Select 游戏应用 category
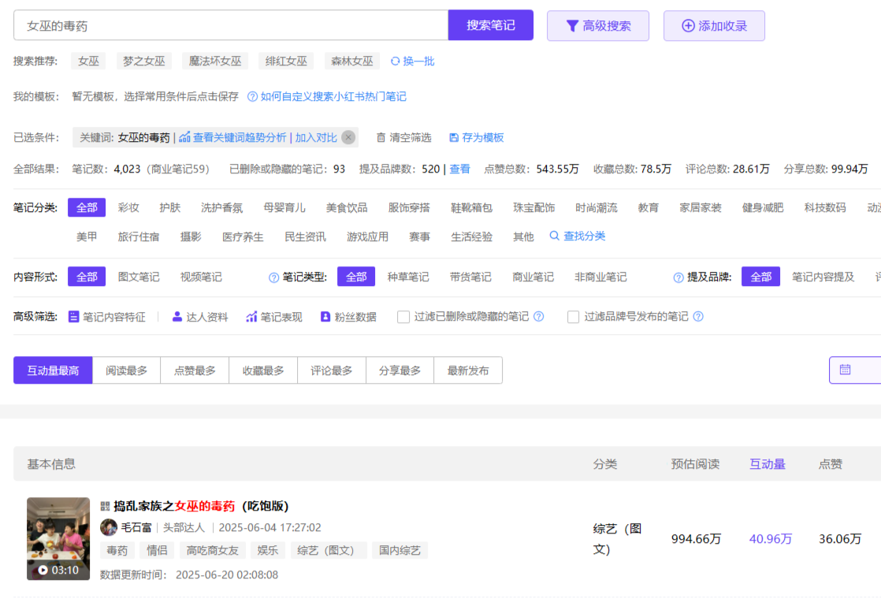The width and height of the screenshot is (881, 606). point(367,237)
